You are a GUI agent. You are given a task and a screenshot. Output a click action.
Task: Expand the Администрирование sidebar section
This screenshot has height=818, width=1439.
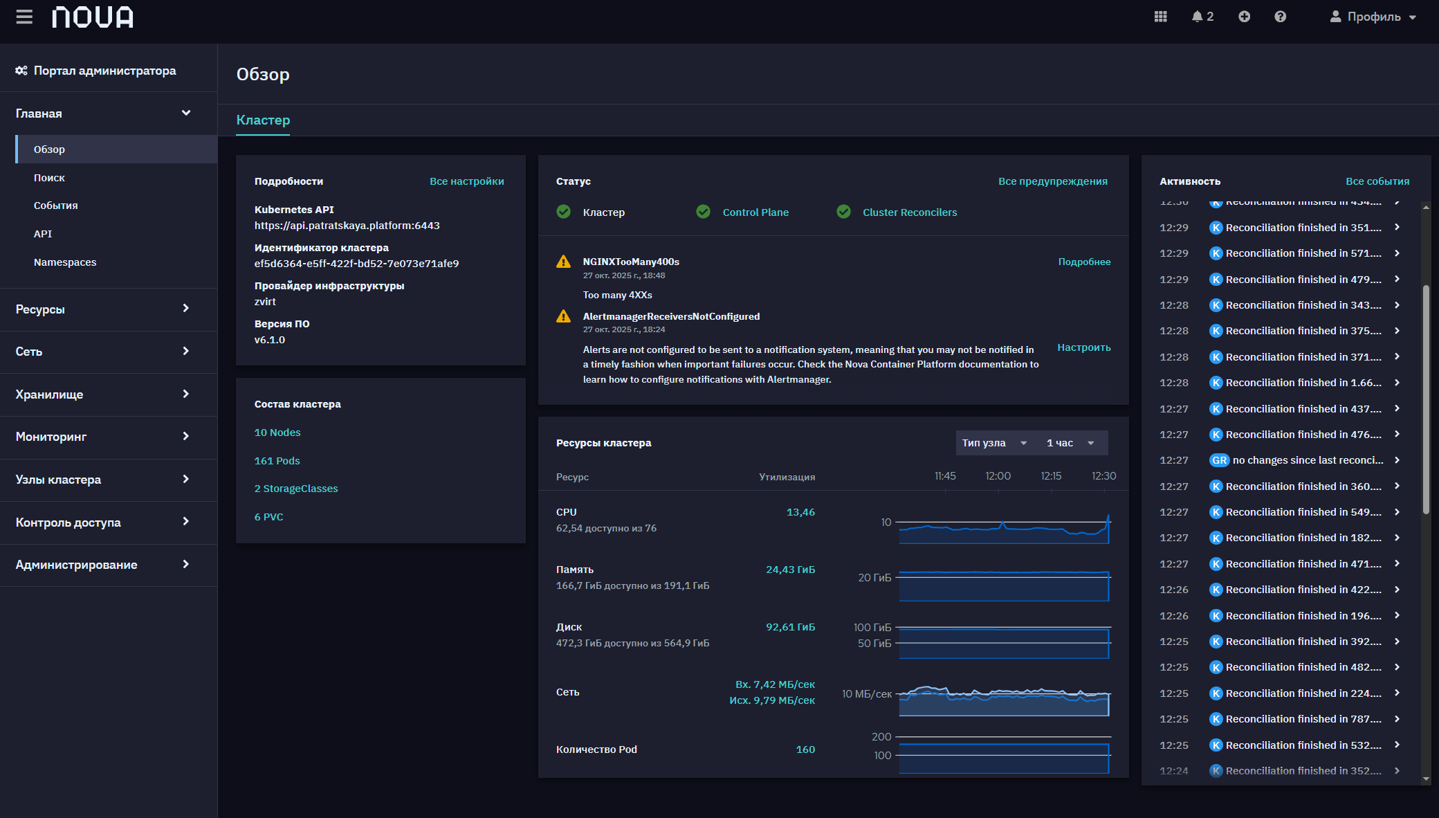tap(109, 565)
